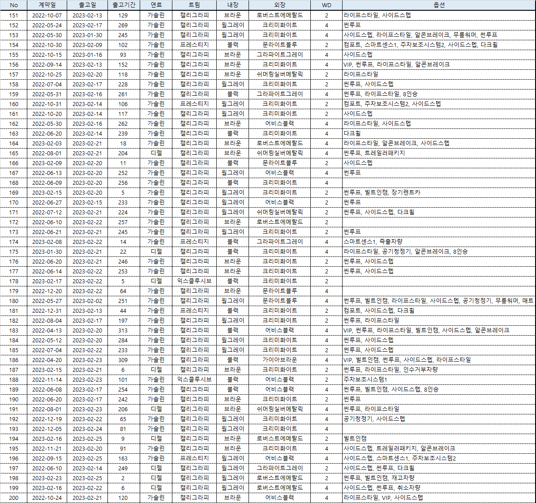Screen dimensions: 536x503
Task: Select the empty options cell in row 168
Action: pyautogui.click(x=439, y=183)
